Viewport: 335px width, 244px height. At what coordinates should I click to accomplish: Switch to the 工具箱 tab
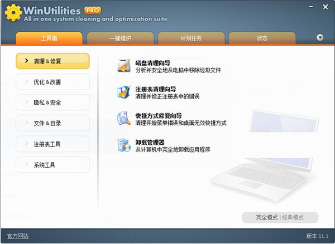[x=49, y=38]
